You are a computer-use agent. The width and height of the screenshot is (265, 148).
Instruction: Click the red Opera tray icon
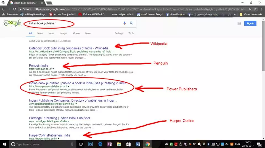(176, 144)
